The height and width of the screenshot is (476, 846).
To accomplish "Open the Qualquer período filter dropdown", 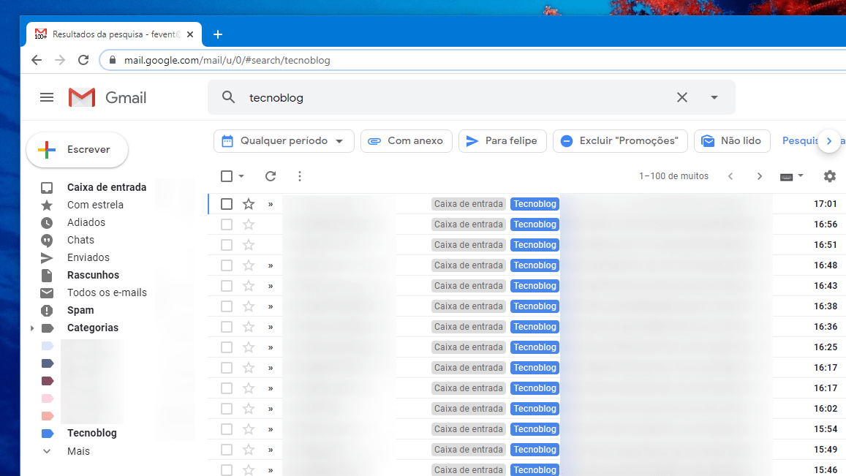I will (x=284, y=140).
